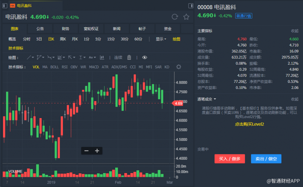Viewport: 303px width, 187px height.
Task: Select the measurement range tool
Action: (x=81, y=58)
